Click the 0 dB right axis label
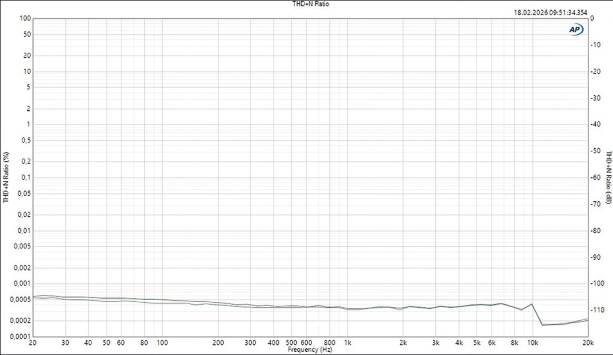The image size is (613, 355). click(592, 18)
